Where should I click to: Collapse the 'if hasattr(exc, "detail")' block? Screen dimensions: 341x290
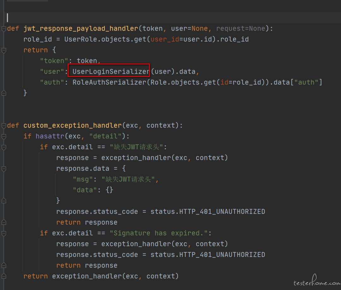4,136
